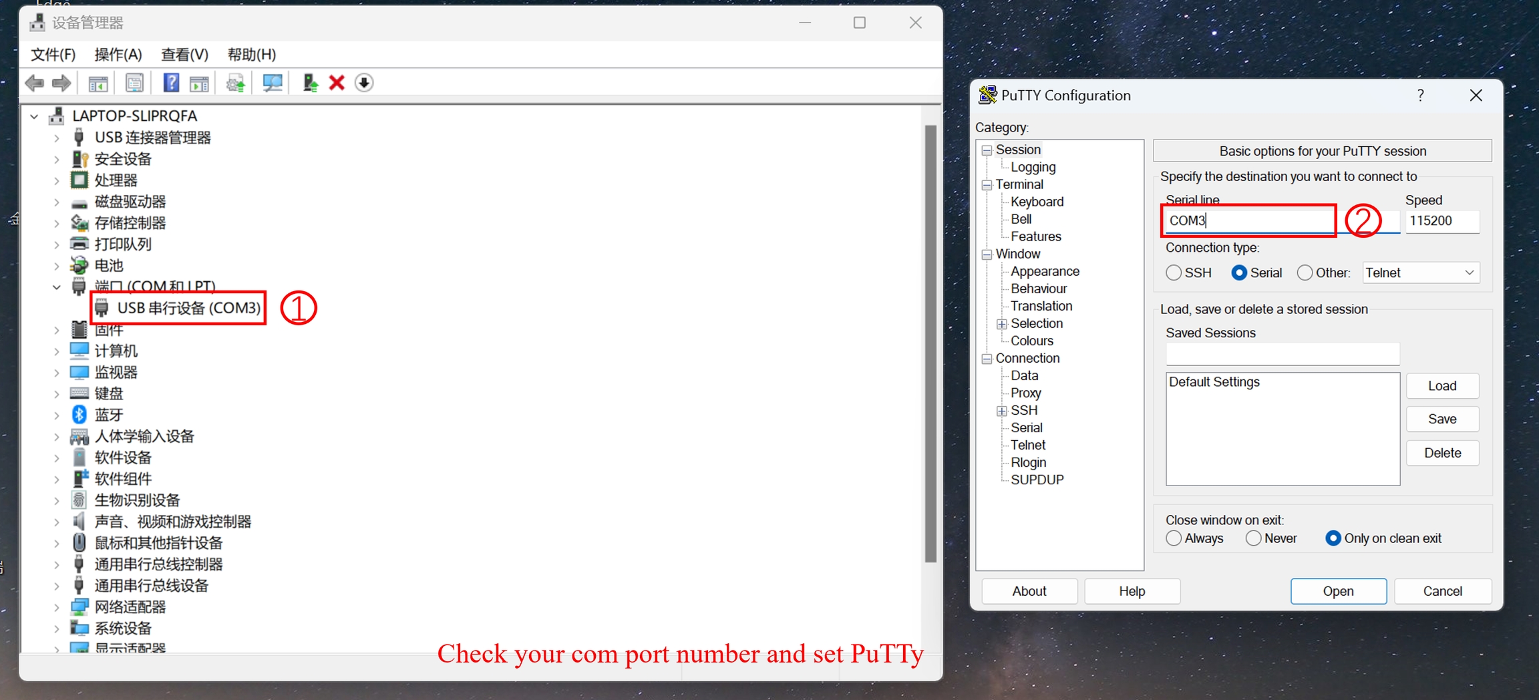Click the monitor icon beside 监视器
Screen dimensions: 1539x700
click(x=79, y=372)
